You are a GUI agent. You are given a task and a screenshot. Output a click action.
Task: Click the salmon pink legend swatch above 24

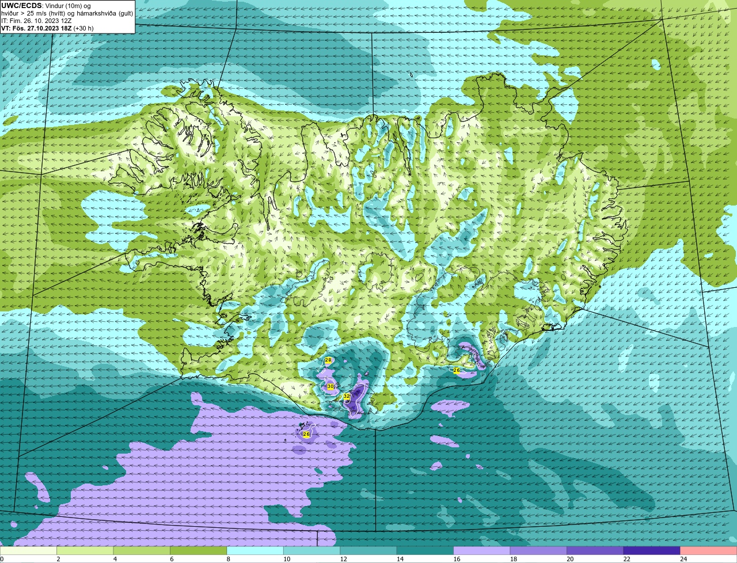(709, 550)
